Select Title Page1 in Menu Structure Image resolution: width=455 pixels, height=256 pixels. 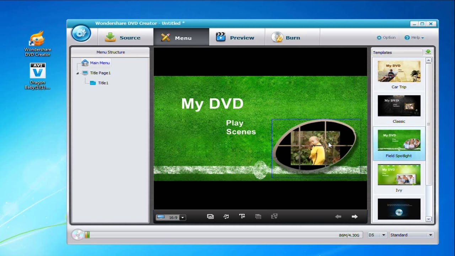100,73
